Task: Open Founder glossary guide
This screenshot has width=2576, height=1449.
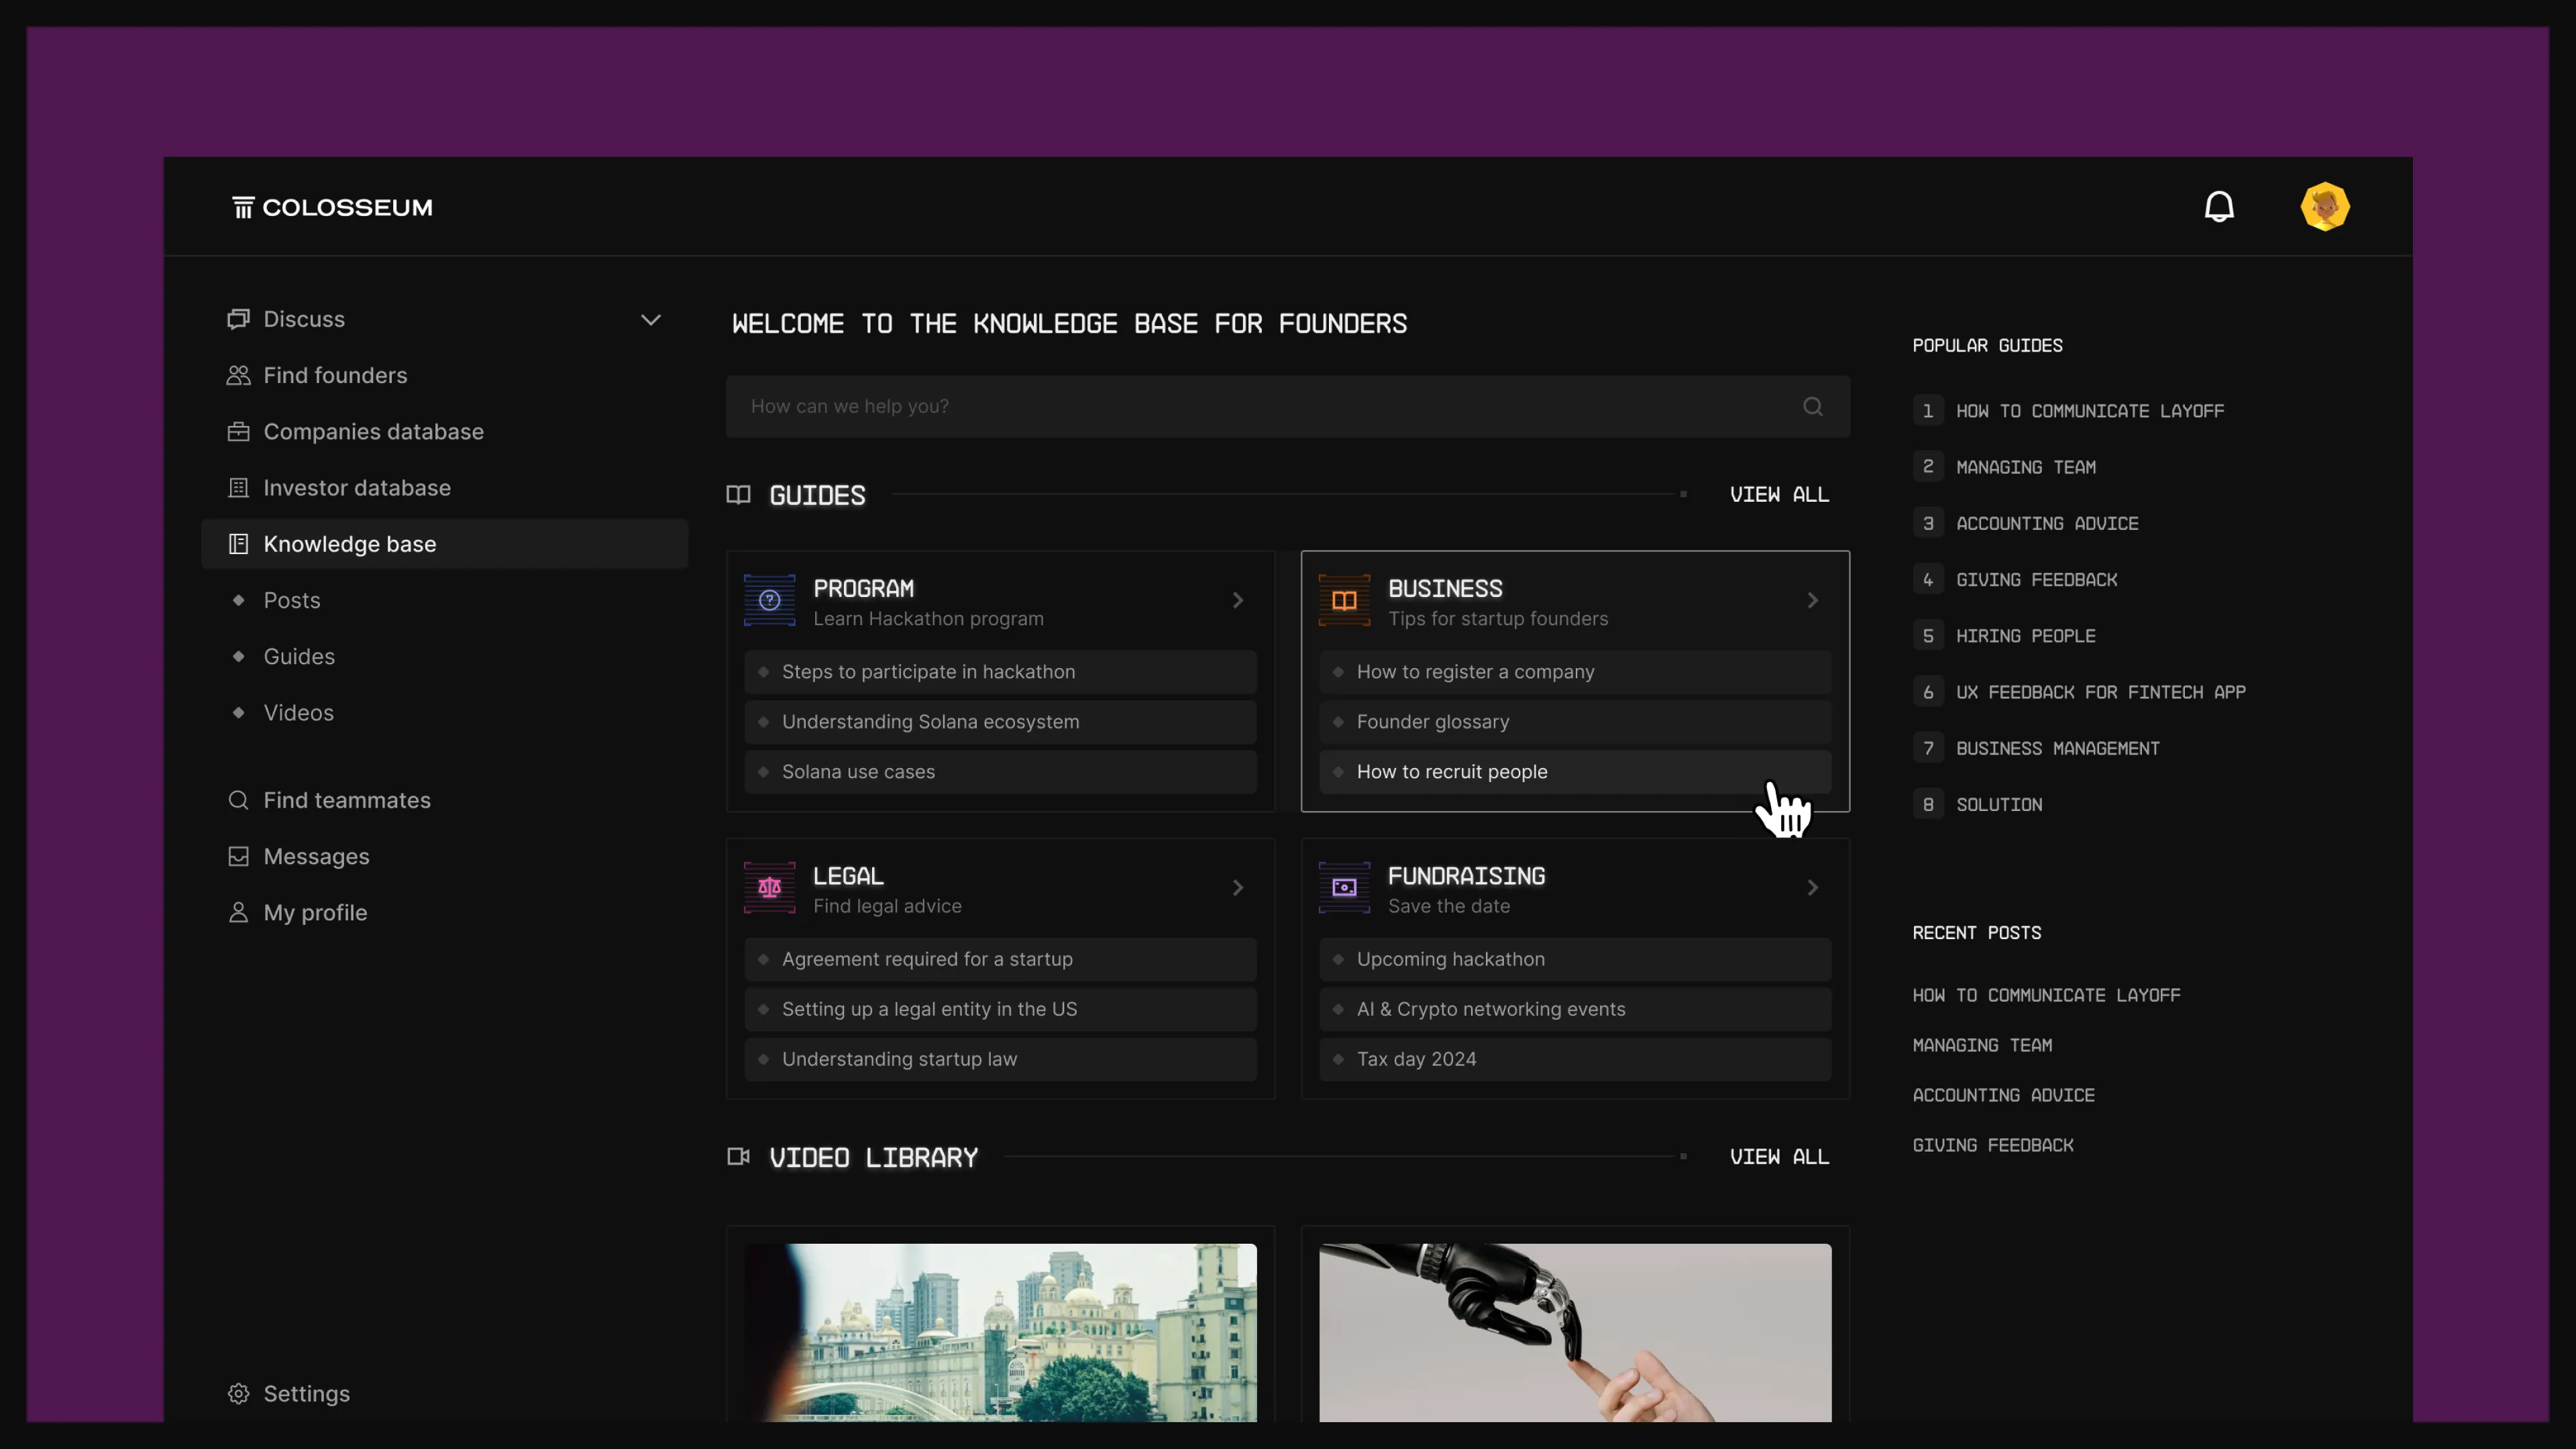Action: click(x=1575, y=722)
